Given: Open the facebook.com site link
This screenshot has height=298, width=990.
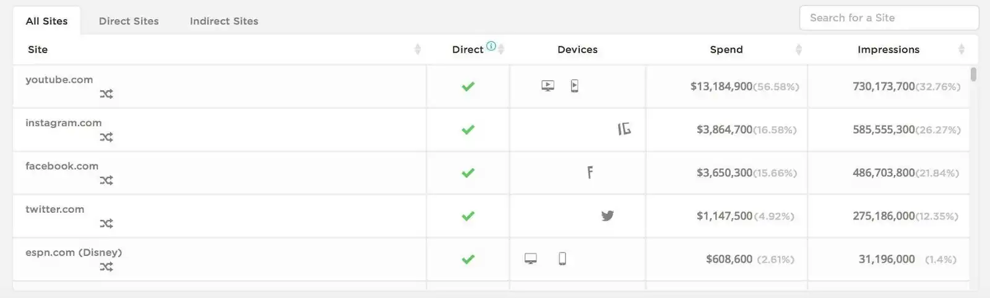Looking at the screenshot, I should coord(62,166).
